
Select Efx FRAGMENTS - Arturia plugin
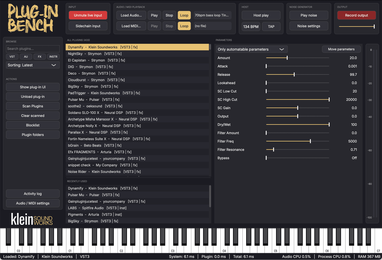(x=137, y=152)
